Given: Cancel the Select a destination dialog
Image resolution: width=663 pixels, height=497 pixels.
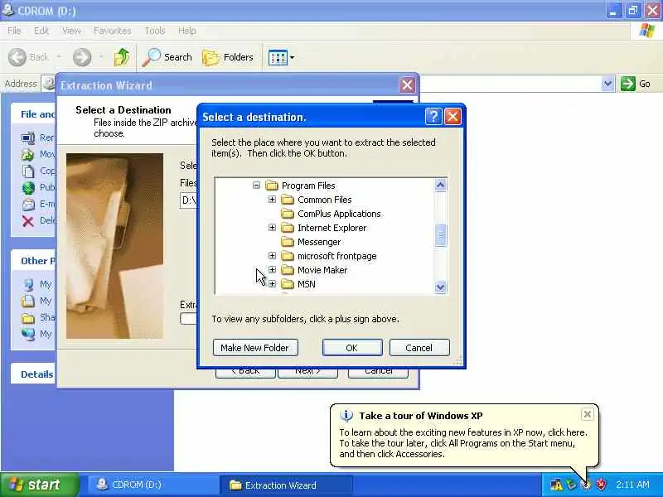Looking at the screenshot, I should (419, 348).
